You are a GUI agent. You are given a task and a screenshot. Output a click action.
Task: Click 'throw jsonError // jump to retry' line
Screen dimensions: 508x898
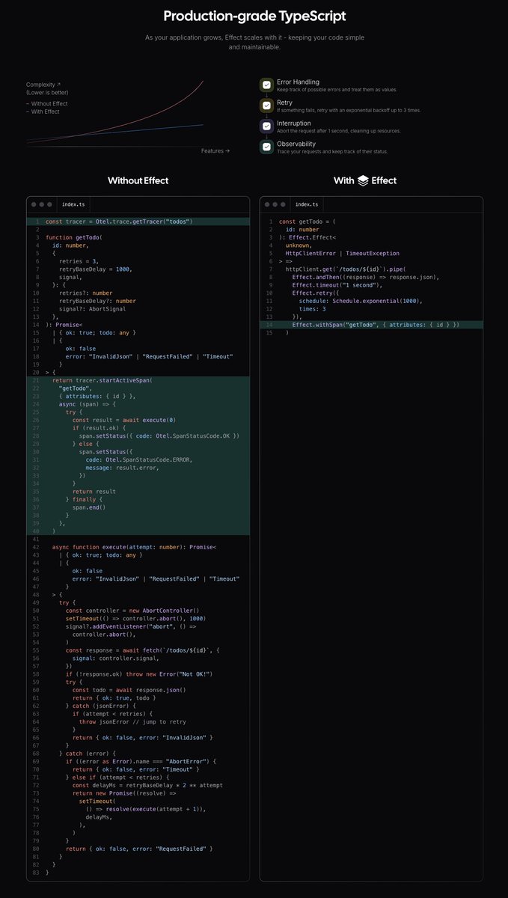(132, 721)
